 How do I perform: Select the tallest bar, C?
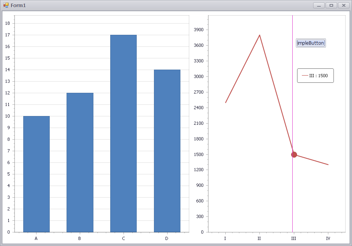tap(123, 134)
